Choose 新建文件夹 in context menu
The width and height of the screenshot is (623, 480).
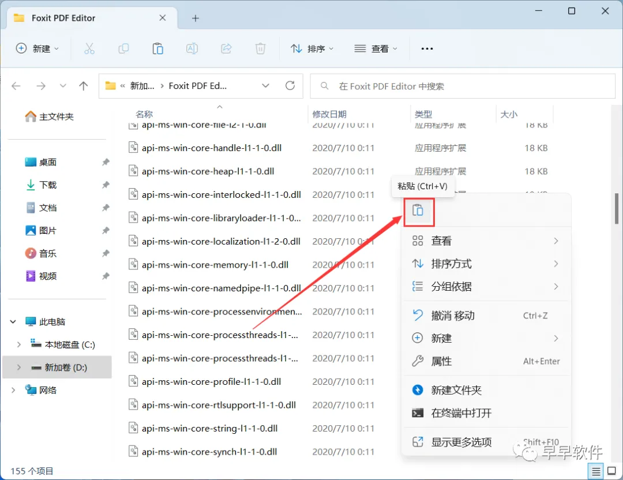coord(486,390)
